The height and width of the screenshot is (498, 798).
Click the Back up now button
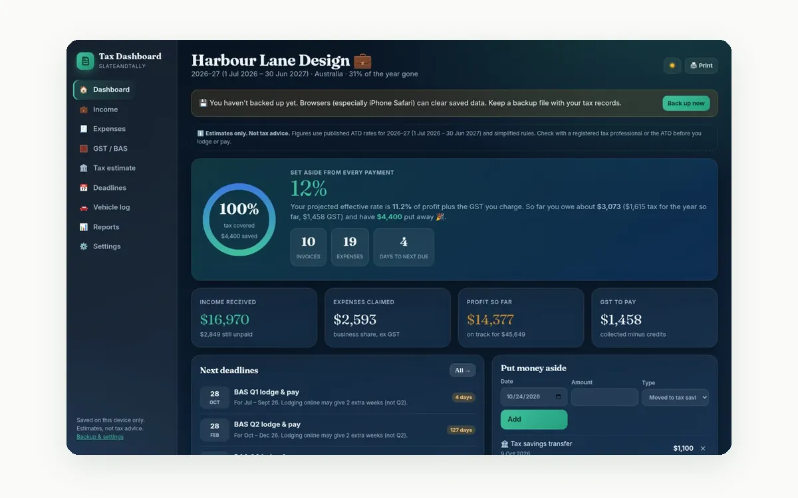686,104
